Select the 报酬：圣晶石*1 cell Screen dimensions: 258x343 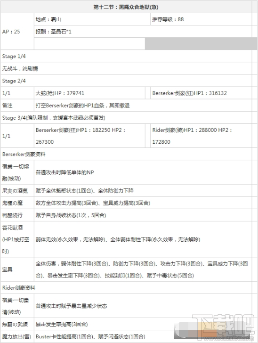pyautogui.click(x=143, y=32)
